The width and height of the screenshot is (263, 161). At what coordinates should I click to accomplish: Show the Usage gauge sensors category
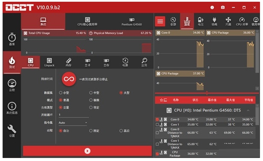click(x=255, y=21)
